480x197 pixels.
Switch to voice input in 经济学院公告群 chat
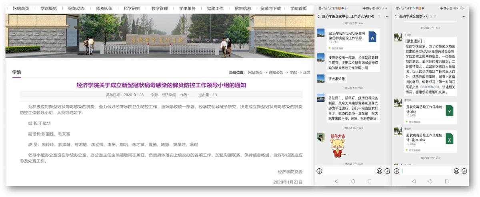pos(396,171)
